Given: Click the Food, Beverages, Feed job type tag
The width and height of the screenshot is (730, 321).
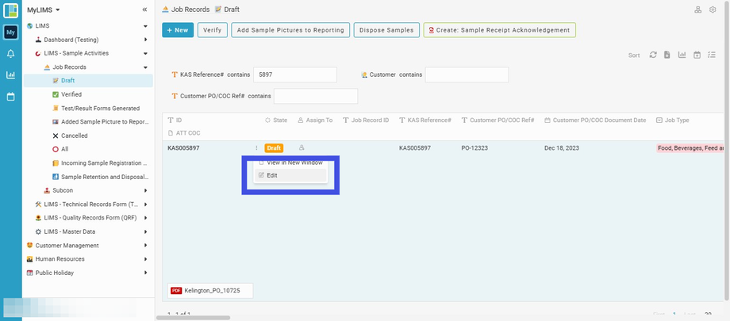Looking at the screenshot, I should click(x=690, y=148).
